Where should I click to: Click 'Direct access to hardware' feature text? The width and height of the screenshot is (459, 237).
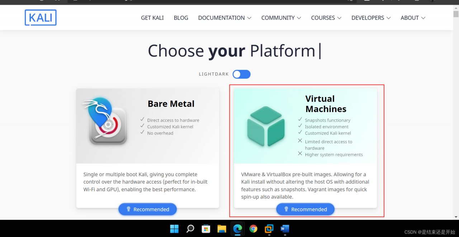click(x=173, y=120)
